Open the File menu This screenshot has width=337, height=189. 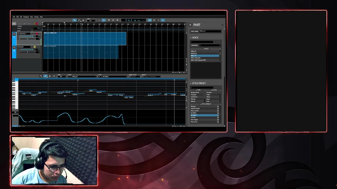[x=14, y=17]
